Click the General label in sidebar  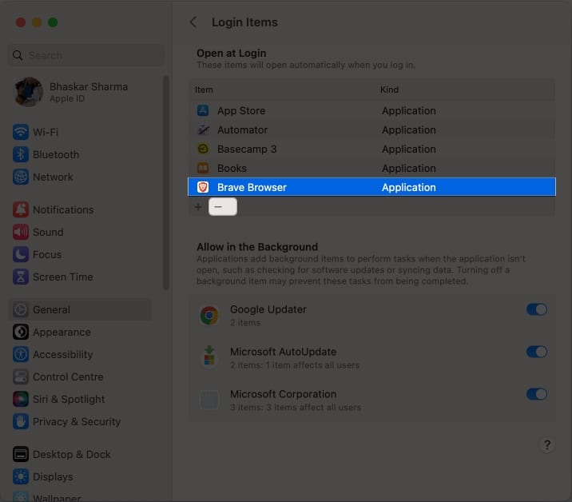coord(51,309)
